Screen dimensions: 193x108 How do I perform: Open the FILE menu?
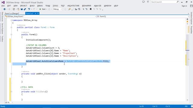3,6
